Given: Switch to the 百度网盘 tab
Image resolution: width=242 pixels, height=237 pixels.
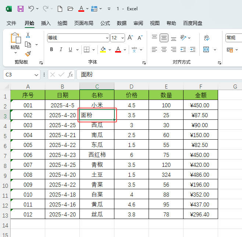Looking at the screenshot, I should pyautogui.click(x=193, y=23).
